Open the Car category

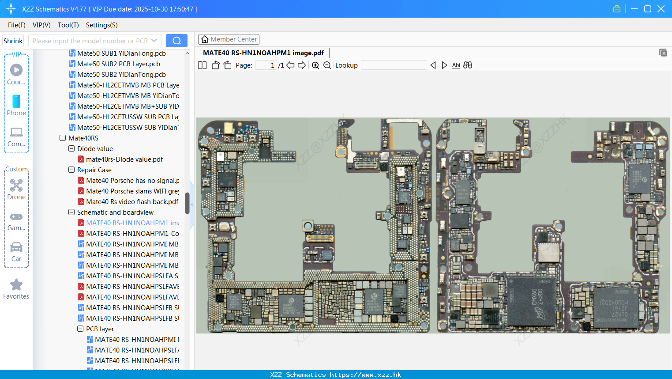[x=16, y=252]
